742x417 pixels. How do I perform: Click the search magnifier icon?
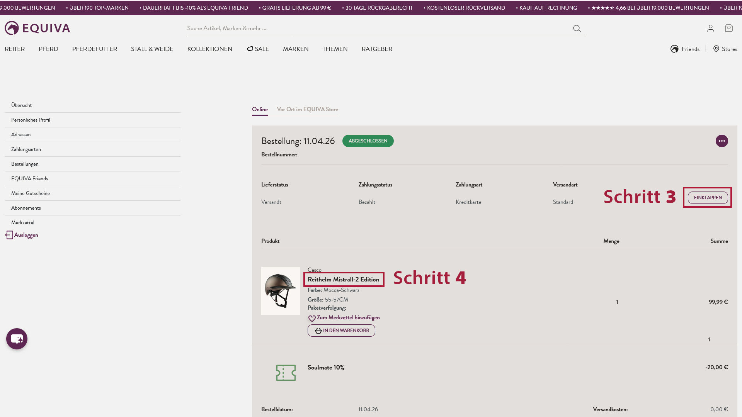click(577, 29)
